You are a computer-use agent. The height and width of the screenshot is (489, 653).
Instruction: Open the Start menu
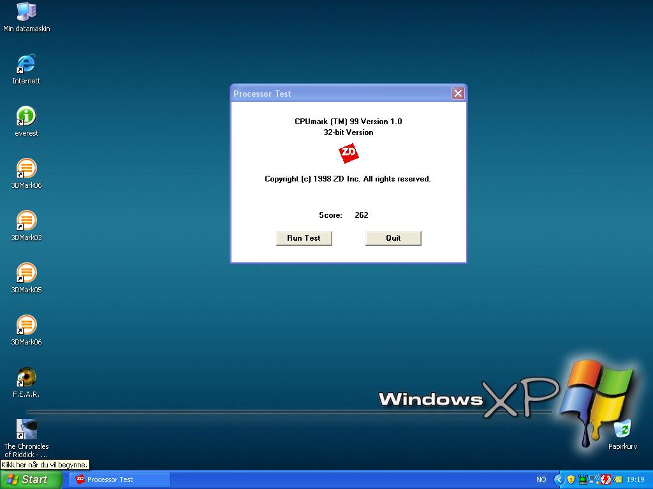pos(31,479)
